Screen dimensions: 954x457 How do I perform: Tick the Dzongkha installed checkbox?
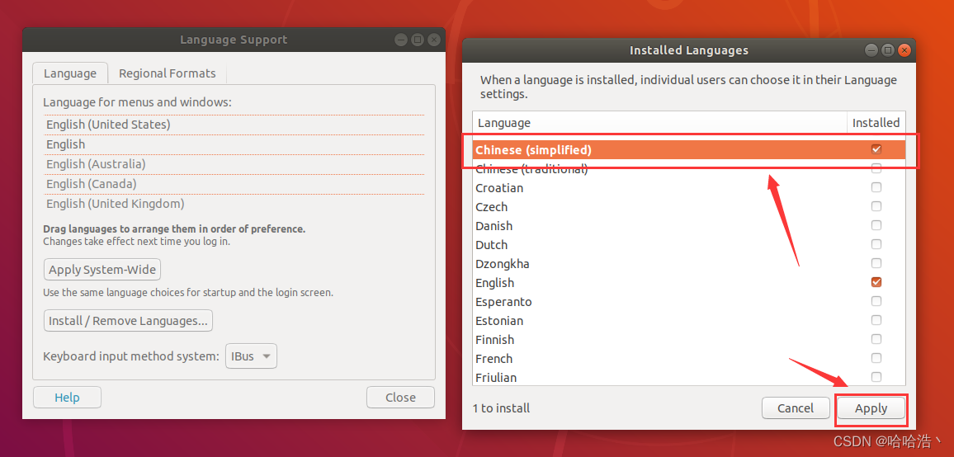pyautogui.click(x=876, y=263)
